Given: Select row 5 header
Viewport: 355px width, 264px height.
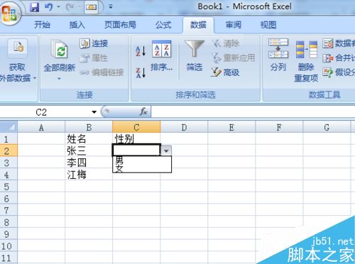Looking at the screenshot, I should point(9,187).
